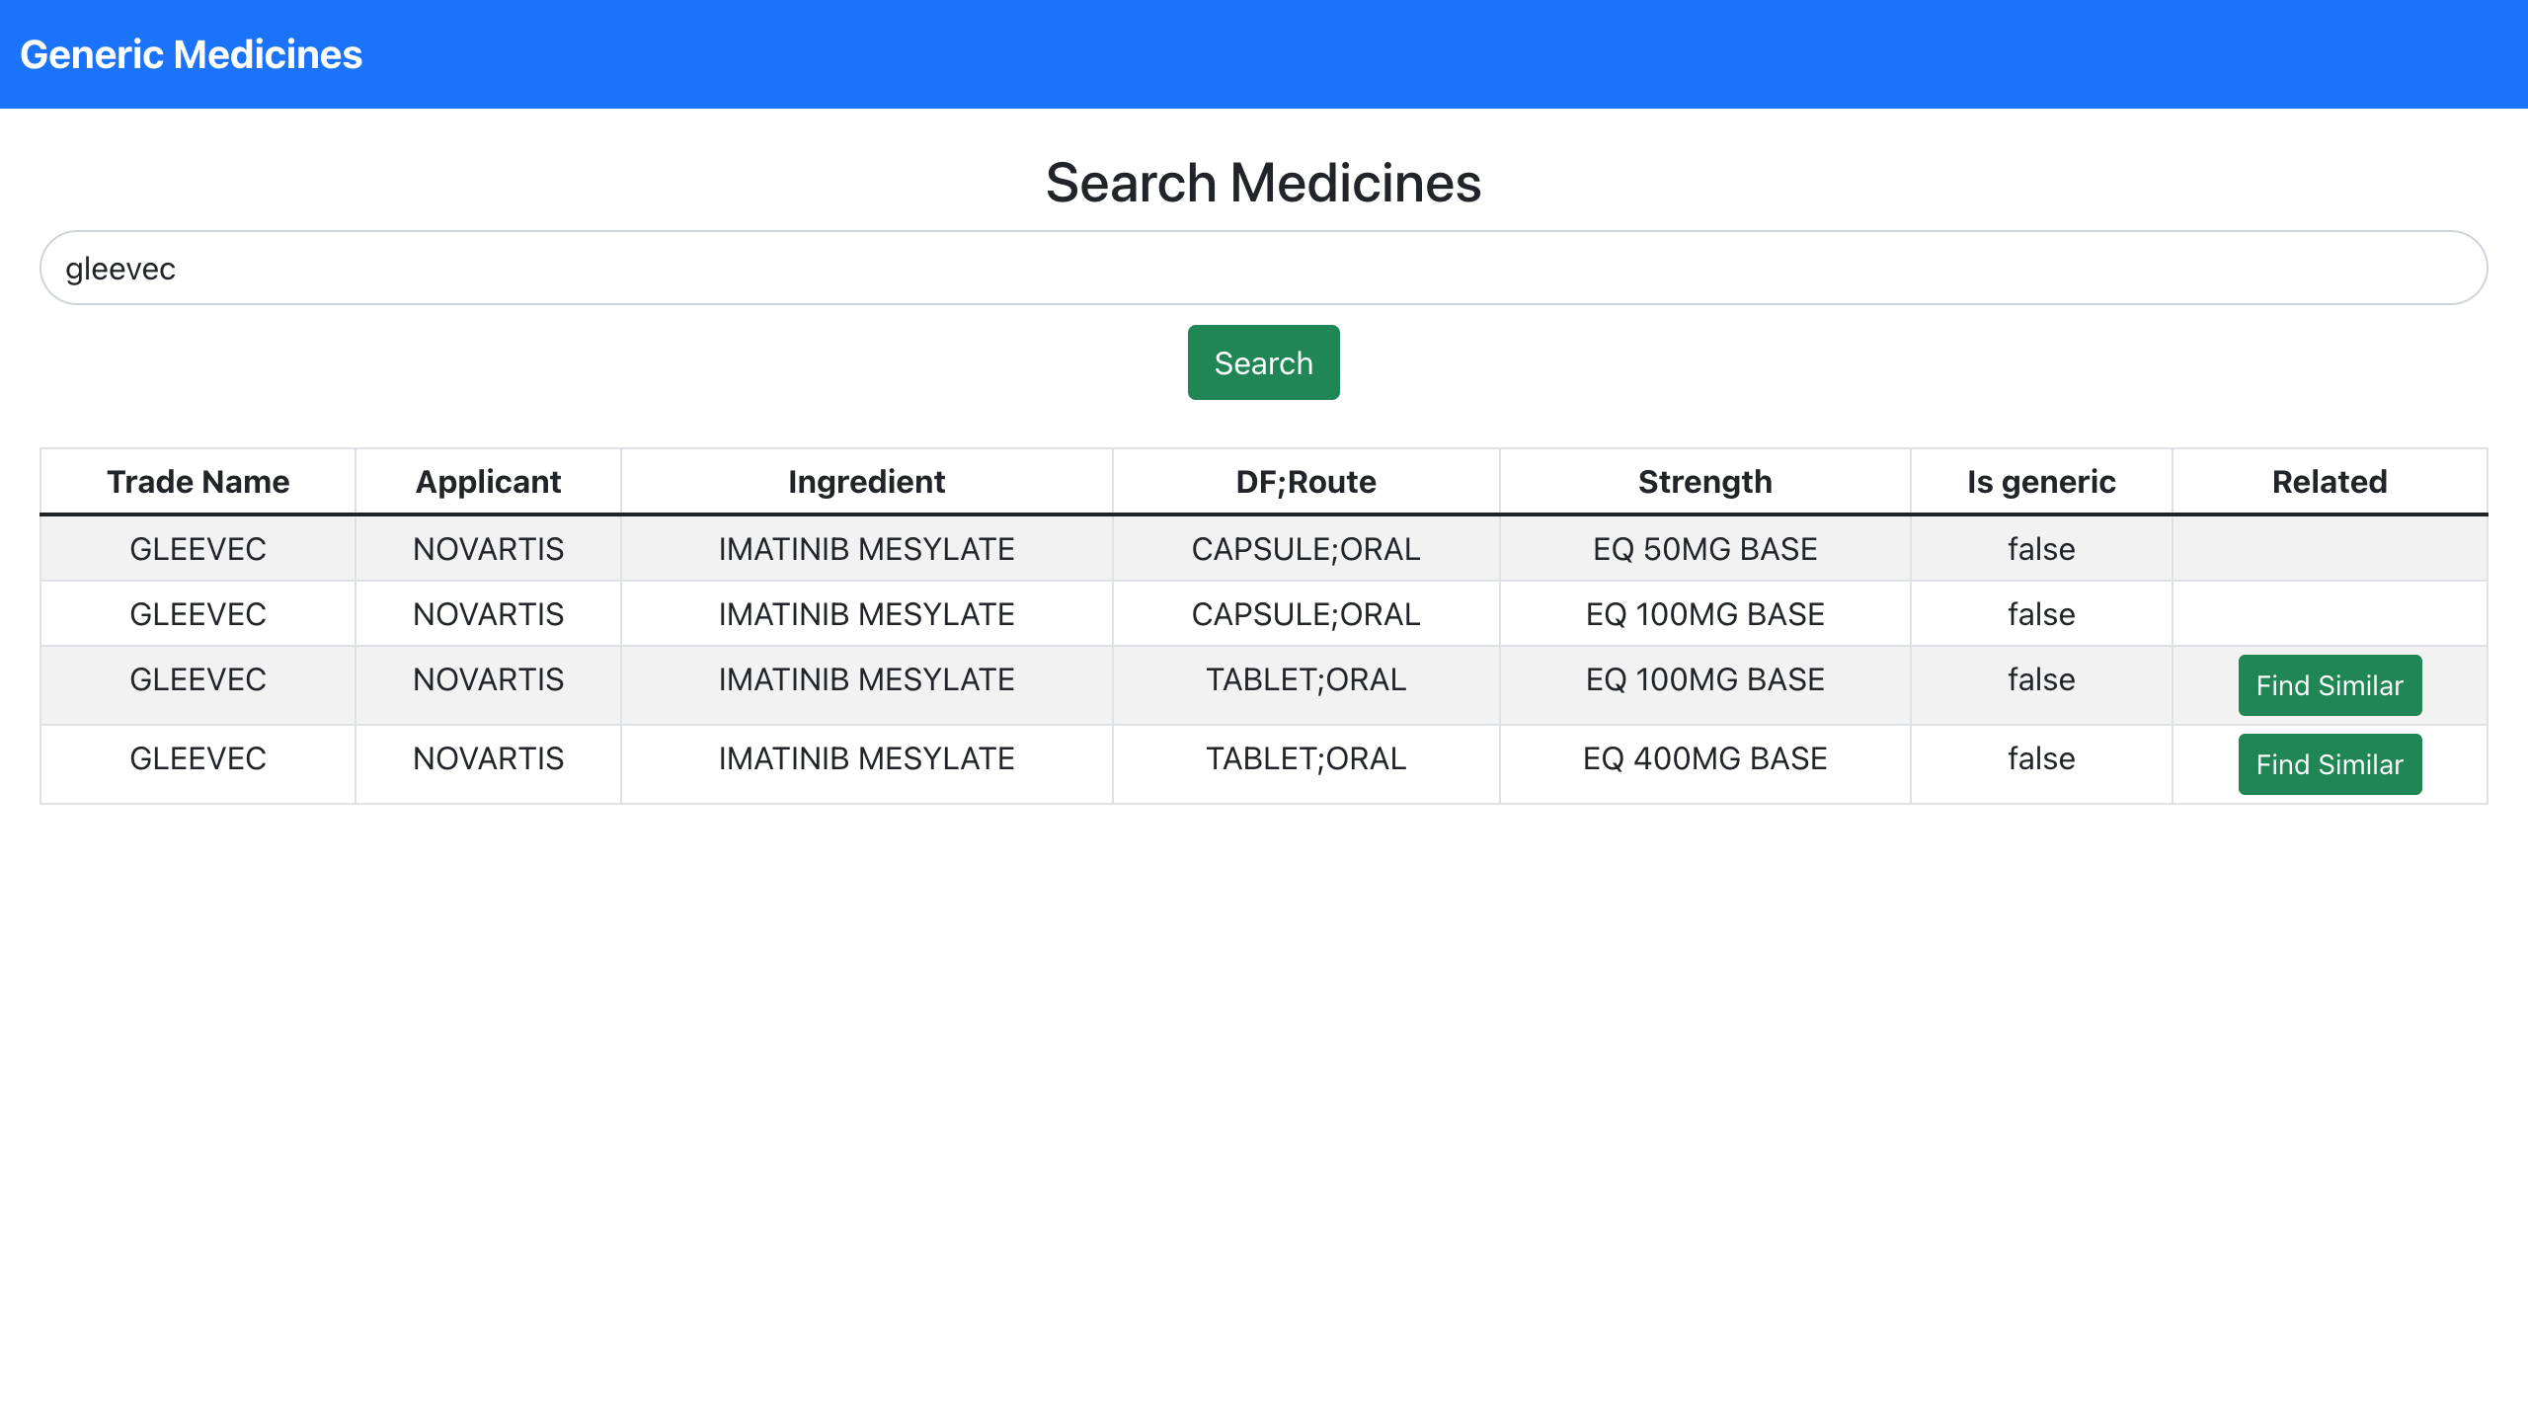Click the Applicant column header
This screenshot has width=2528, height=1422.
point(488,482)
